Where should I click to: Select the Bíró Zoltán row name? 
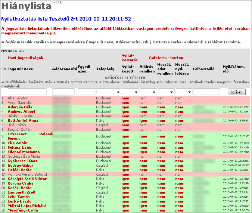pos(17,125)
